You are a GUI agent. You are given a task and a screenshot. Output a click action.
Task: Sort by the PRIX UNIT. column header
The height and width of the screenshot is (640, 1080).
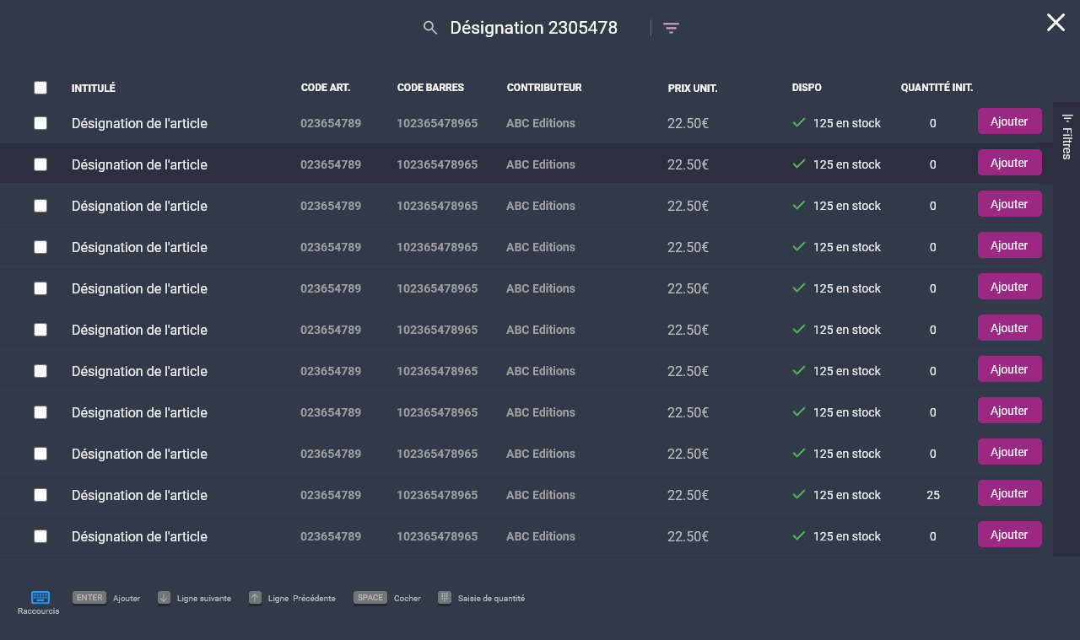coord(692,89)
